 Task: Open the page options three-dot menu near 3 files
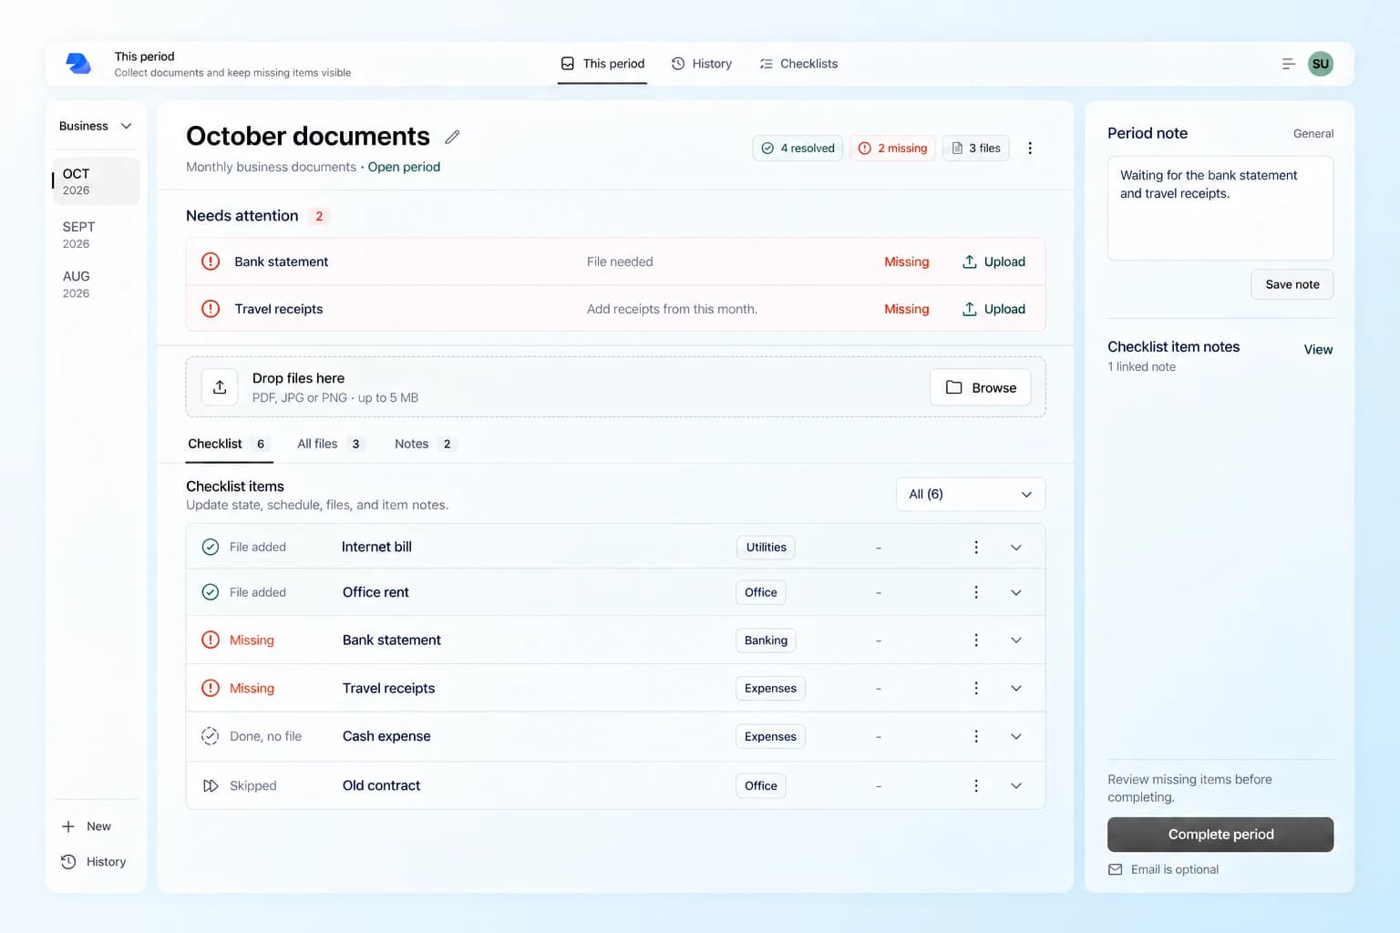pyautogui.click(x=1030, y=148)
